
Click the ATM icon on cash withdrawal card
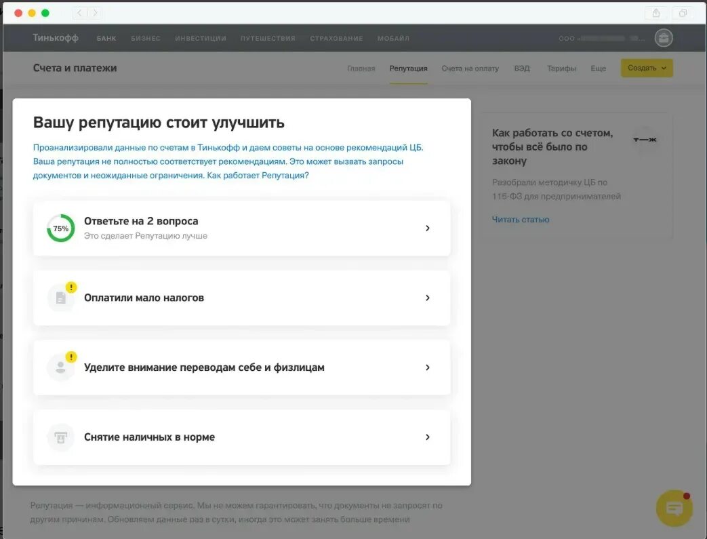coord(61,437)
